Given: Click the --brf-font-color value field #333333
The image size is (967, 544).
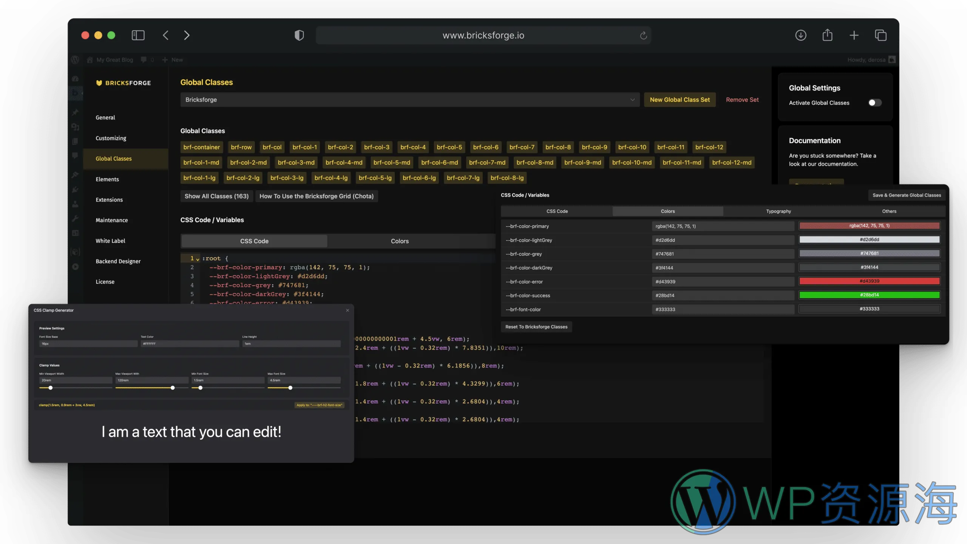Looking at the screenshot, I should coord(723,309).
